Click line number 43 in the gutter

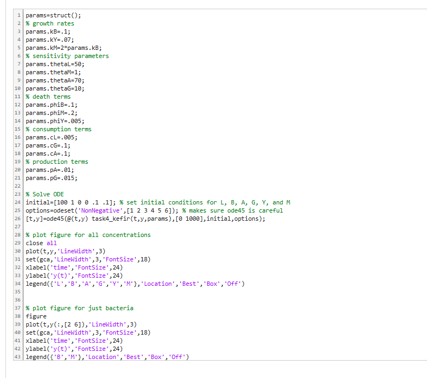point(18,357)
